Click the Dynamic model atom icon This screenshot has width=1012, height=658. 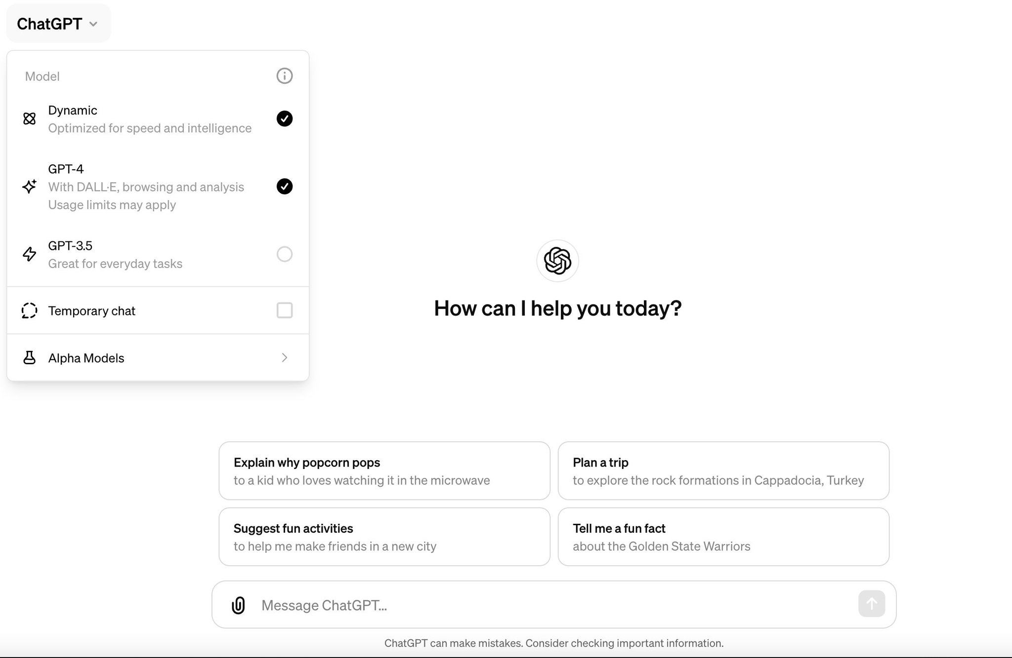click(30, 118)
